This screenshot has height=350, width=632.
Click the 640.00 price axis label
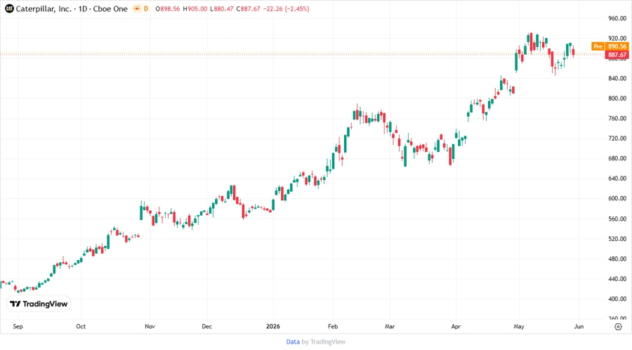coord(617,179)
